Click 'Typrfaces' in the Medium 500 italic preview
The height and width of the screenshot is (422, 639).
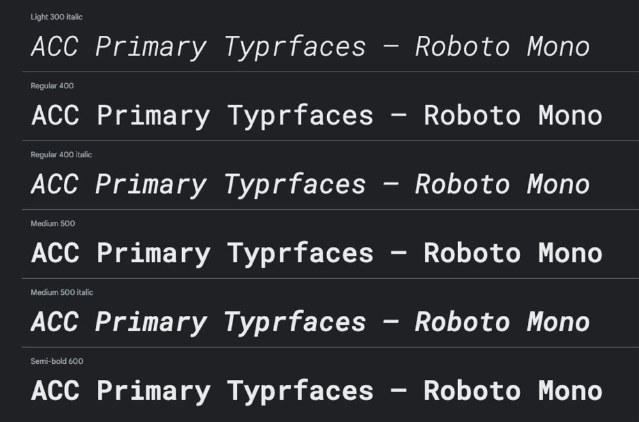click(295, 322)
